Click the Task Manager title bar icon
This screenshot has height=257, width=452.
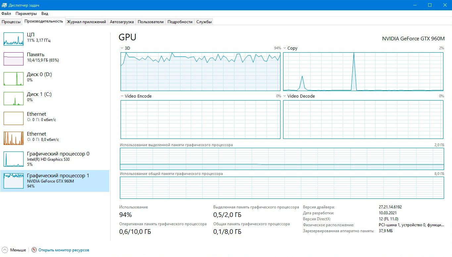click(x=4, y=5)
